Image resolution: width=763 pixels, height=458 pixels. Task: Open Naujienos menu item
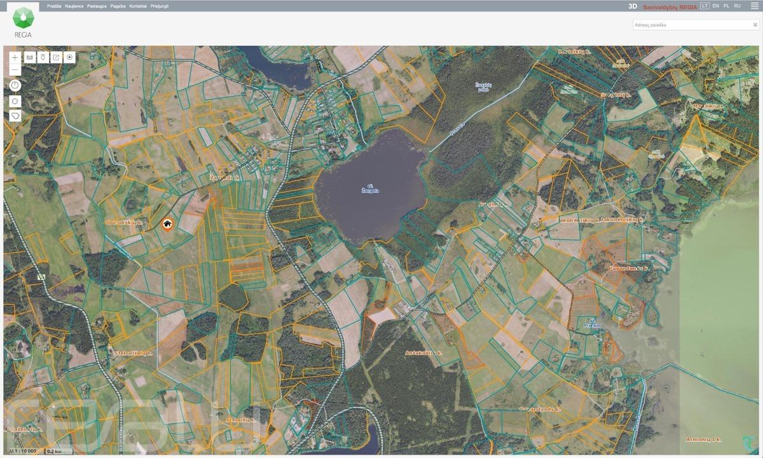click(74, 6)
